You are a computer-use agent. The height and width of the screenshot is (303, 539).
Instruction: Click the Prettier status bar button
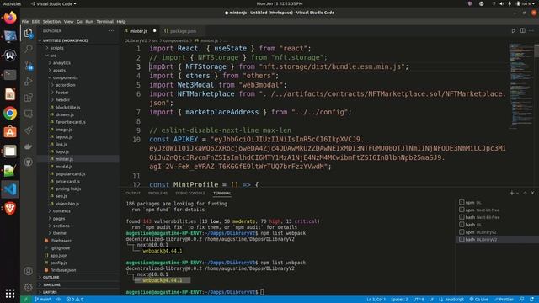tap(504, 300)
